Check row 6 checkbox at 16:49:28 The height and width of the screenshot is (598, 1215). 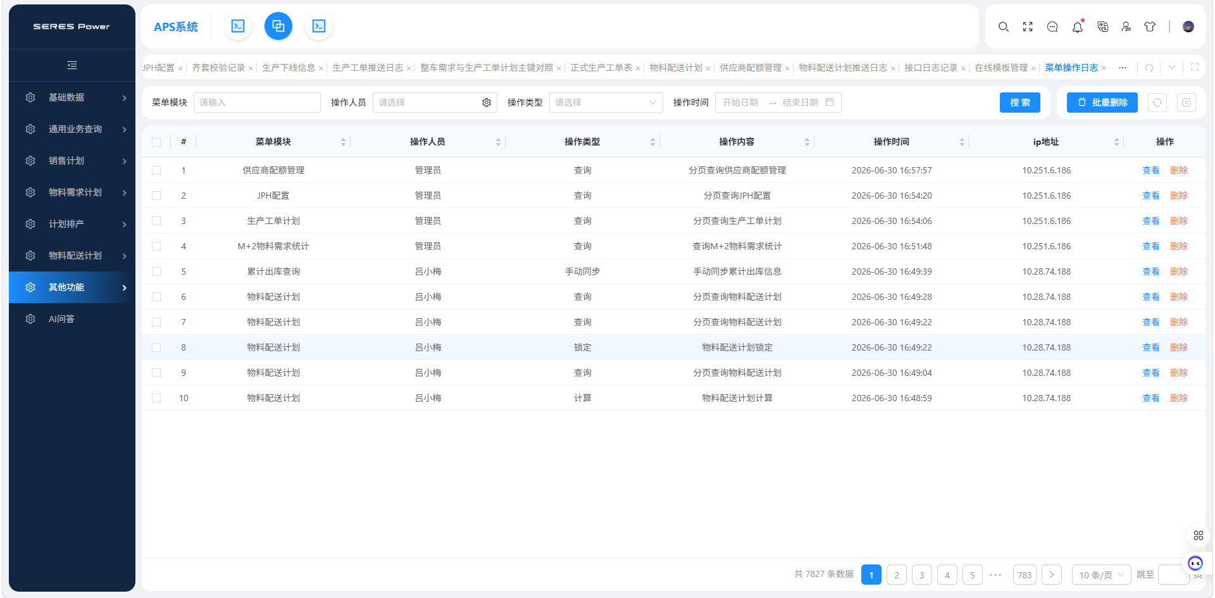(156, 297)
